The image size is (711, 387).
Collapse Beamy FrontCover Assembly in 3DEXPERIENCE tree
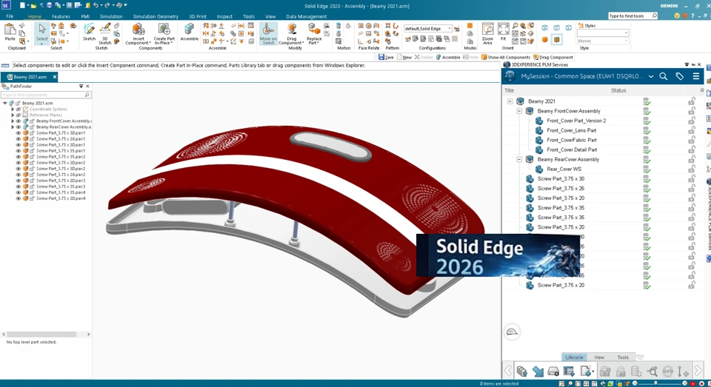(520, 111)
